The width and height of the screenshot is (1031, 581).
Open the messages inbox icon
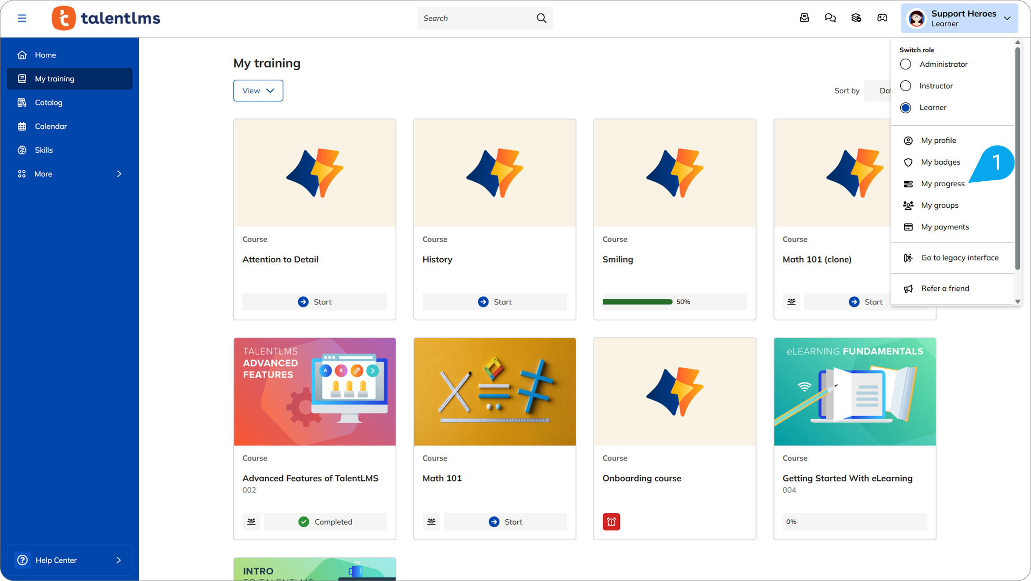coord(804,18)
